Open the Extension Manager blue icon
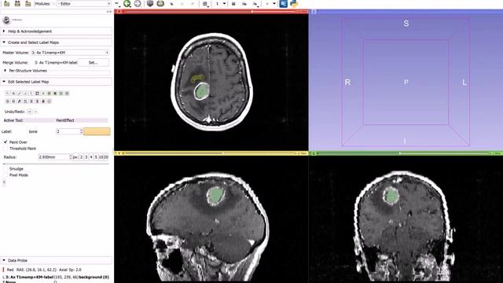Viewport: 503px width, 283px height. pos(283,3)
